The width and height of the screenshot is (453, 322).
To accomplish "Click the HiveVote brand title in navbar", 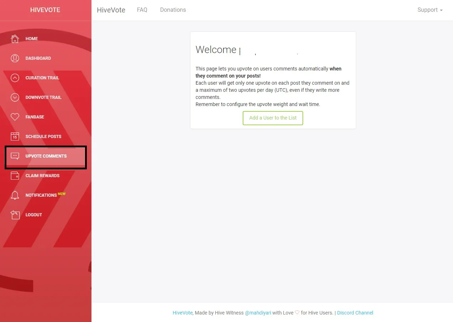I will click(x=111, y=10).
